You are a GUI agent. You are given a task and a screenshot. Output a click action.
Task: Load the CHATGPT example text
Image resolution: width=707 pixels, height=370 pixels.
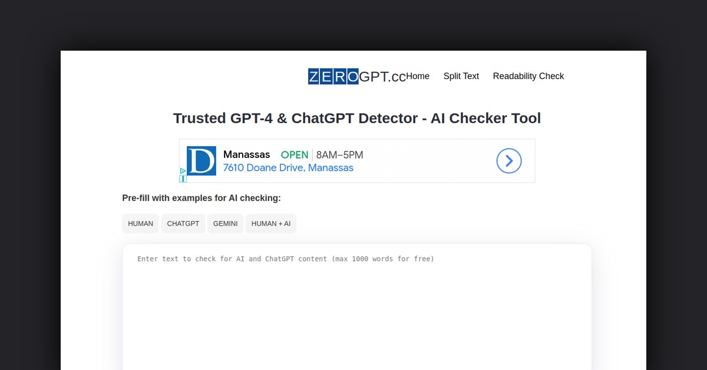pyautogui.click(x=183, y=224)
